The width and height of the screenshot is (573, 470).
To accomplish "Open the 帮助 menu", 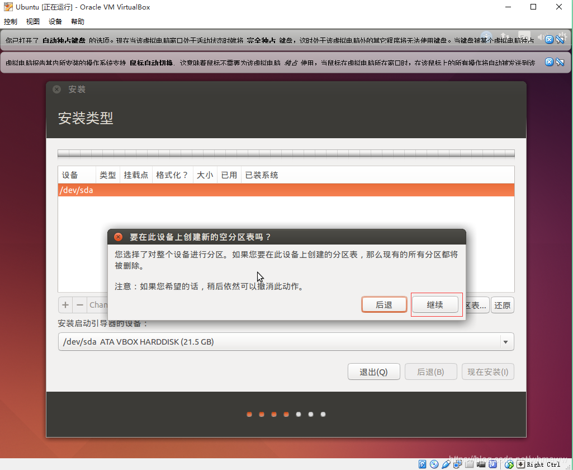I will 78,22.
